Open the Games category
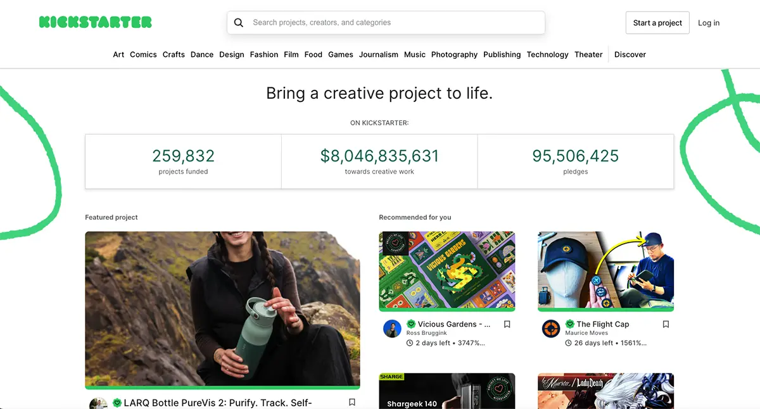Viewport: 760px width, 409px height. pyautogui.click(x=341, y=54)
